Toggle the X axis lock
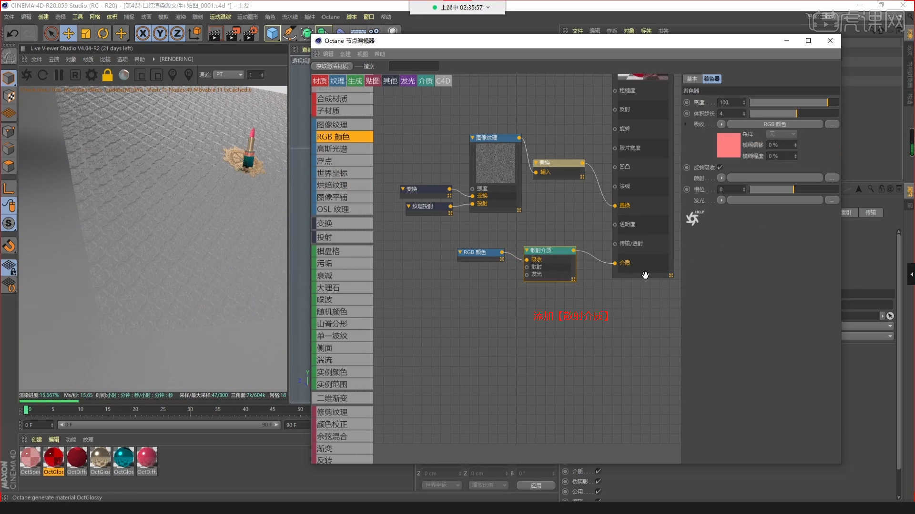915x514 pixels. pos(142,33)
